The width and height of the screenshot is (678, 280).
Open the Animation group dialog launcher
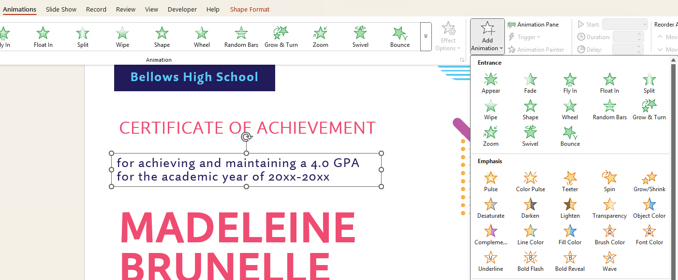coord(462,60)
